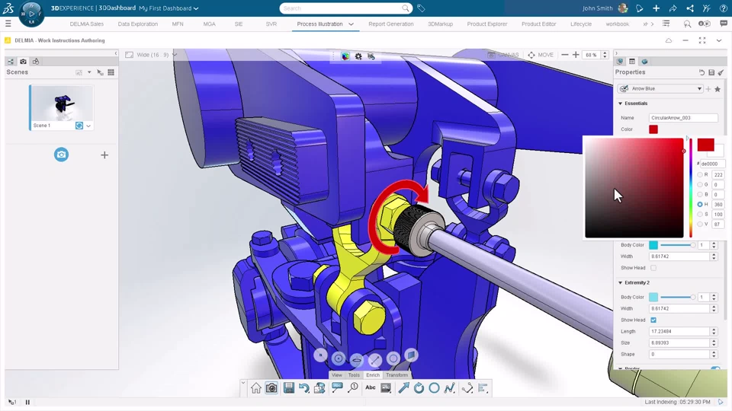This screenshot has width=732, height=411.
Task: Open the help question mark icon
Action: pos(723,8)
